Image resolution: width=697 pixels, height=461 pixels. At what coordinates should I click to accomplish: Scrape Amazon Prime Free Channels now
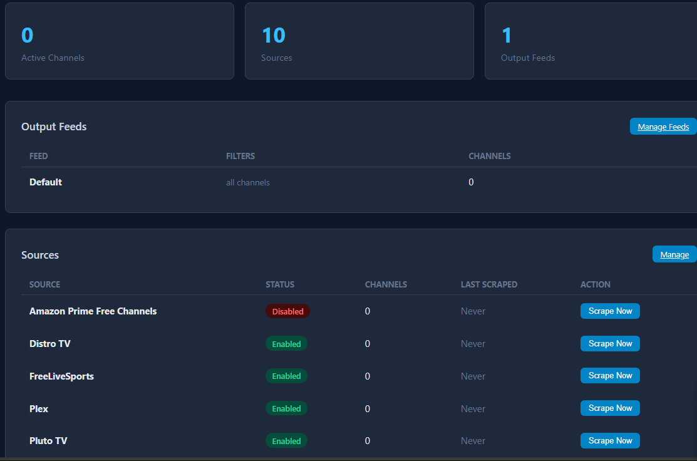[610, 311]
